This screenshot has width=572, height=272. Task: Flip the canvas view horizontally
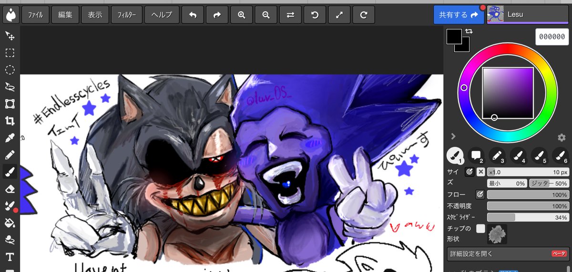(x=290, y=15)
